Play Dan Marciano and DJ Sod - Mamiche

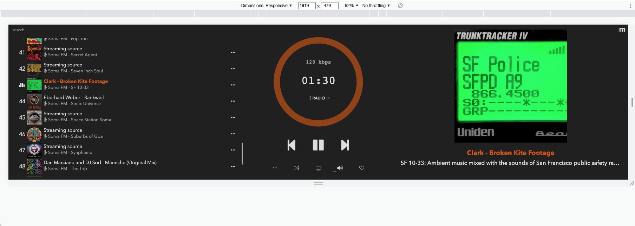click(x=100, y=162)
